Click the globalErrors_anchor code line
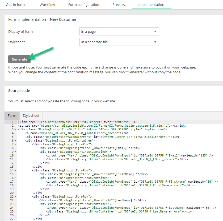The height and width of the screenshot is (221, 223). tap(77, 133)
